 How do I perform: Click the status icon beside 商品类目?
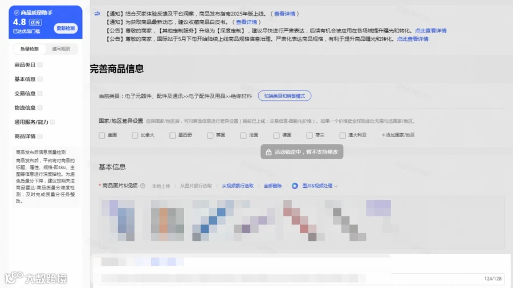point(40,65)
